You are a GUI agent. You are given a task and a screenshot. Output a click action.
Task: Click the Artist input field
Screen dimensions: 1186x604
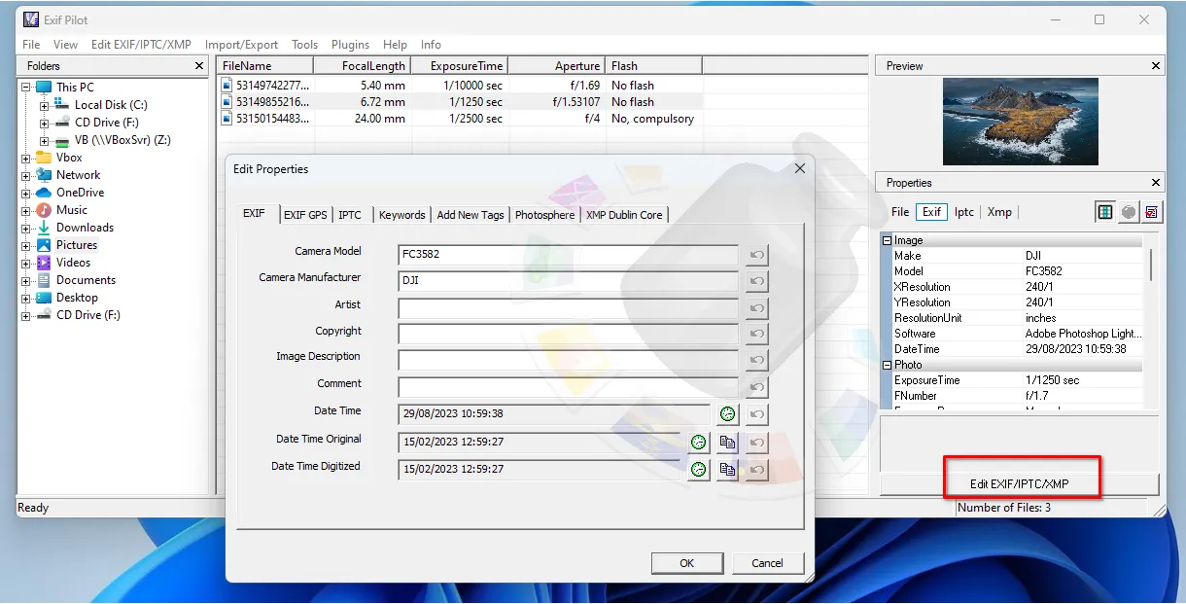pyautogui.click(x=568, y=308)
